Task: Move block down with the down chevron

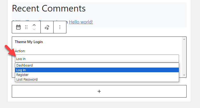Action: point(34,29)
